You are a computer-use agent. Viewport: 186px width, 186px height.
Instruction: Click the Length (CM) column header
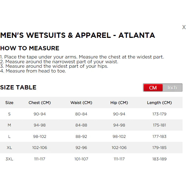[159, 103]
